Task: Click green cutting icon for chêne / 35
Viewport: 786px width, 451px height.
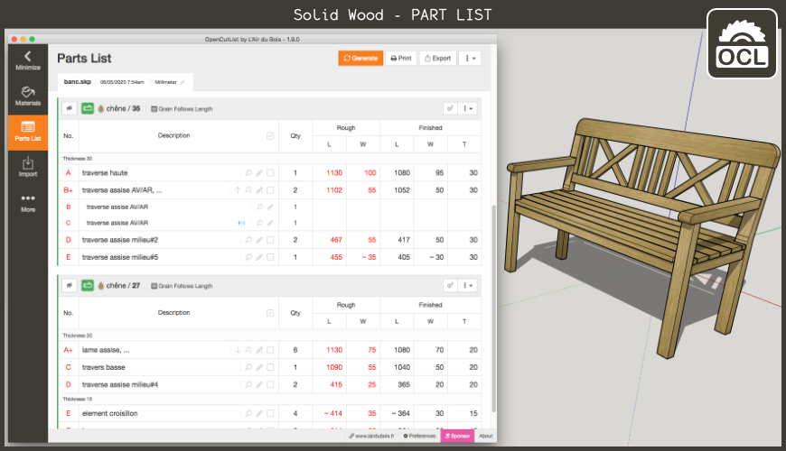Action: pos(88,108)
